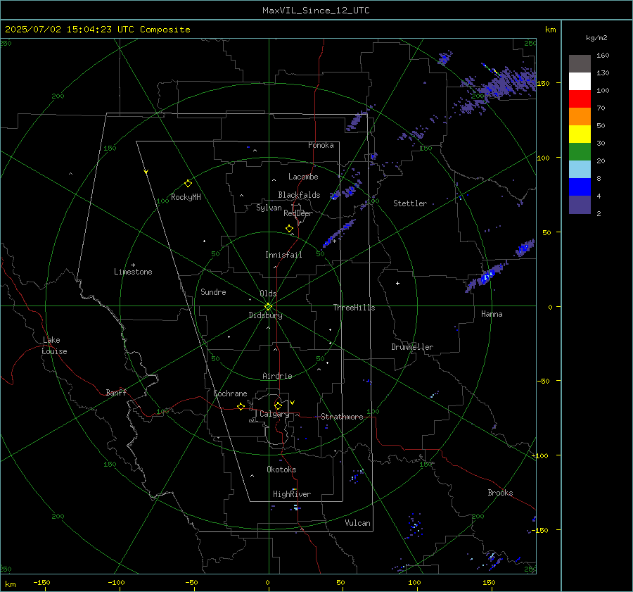Image resolution: width=633 pixels, height=592 pixels.
Task: Click the Sundre town label
Action: coord(213,291)
